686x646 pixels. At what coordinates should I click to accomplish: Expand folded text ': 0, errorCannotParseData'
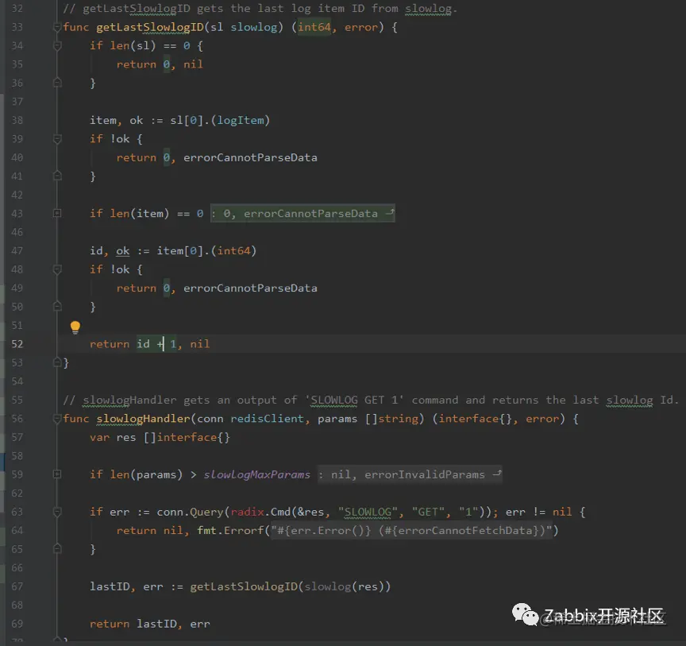(x=303, y=213)
